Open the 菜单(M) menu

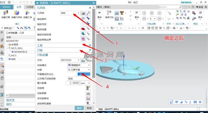tap(8, 28)
